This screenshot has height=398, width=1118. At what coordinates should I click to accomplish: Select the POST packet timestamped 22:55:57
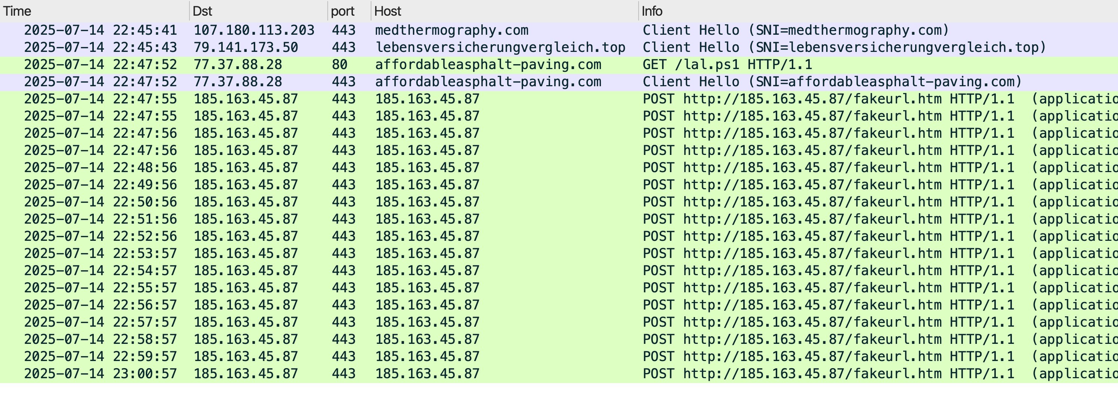(559, 288)
